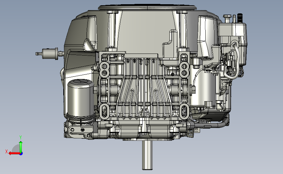The image size is (283, 174).
Task: Select the crankshaft output shaft below the engine
Action: pyautogui.click(x=147, y=155)
